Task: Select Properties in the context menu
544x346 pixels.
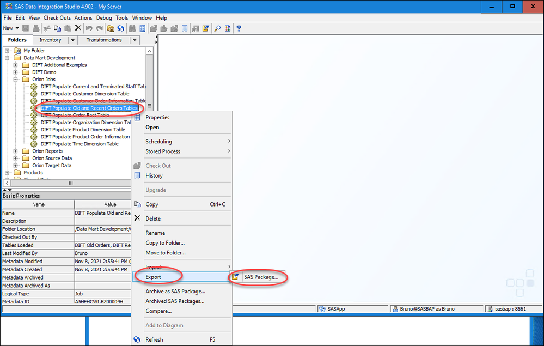Action: tap(157, 117)
